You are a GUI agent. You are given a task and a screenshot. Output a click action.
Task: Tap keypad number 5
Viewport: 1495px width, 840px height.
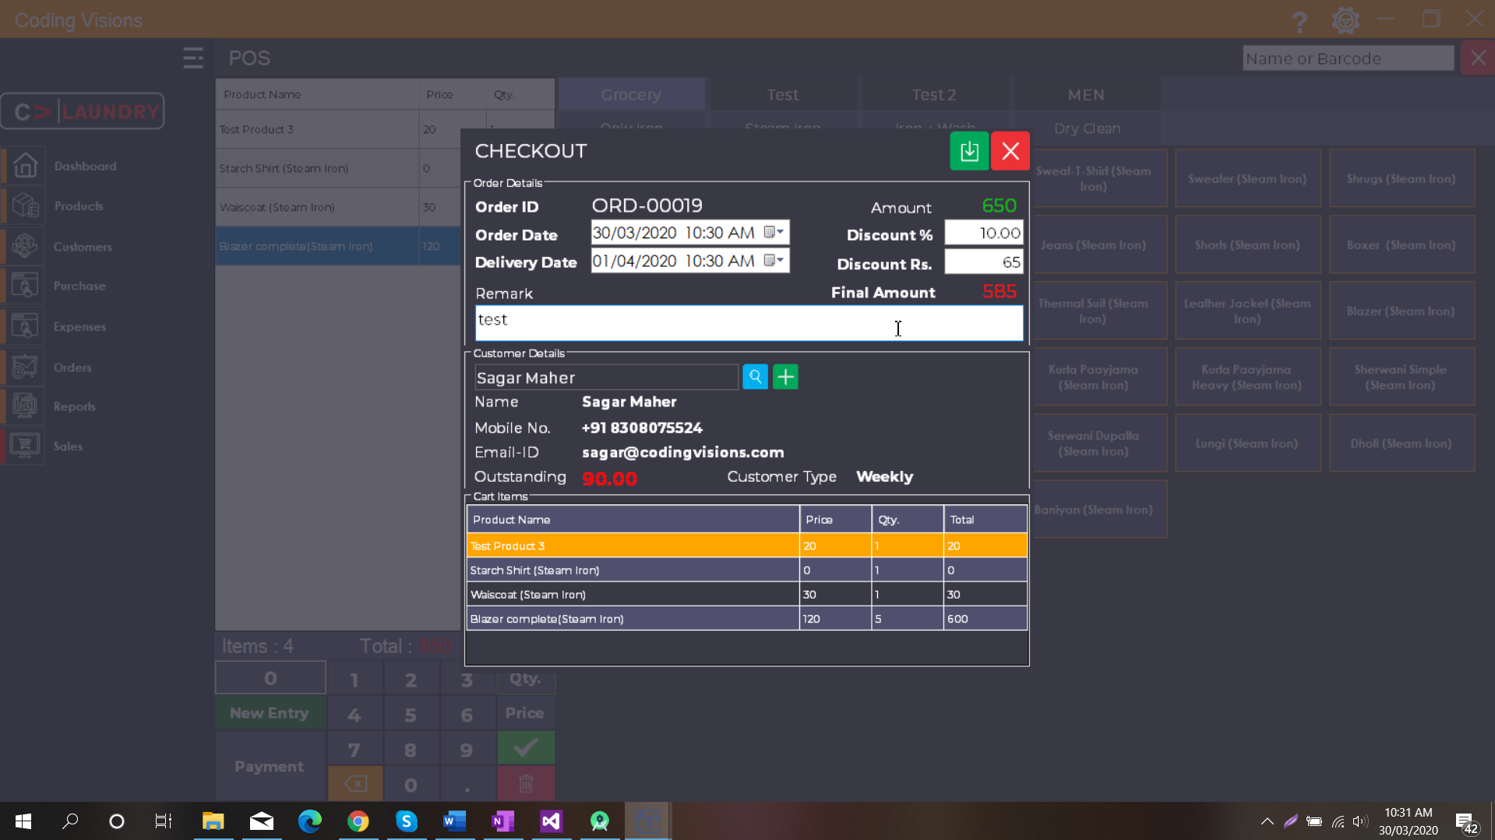411,715
